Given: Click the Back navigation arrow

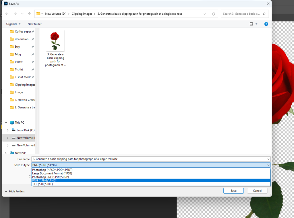Looking at the screenshot, I should [x=7, y=14].
